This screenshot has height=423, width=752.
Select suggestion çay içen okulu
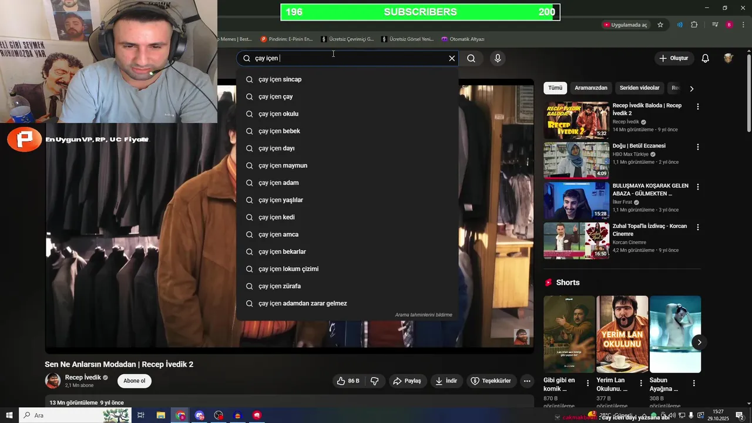coord(347,114)
